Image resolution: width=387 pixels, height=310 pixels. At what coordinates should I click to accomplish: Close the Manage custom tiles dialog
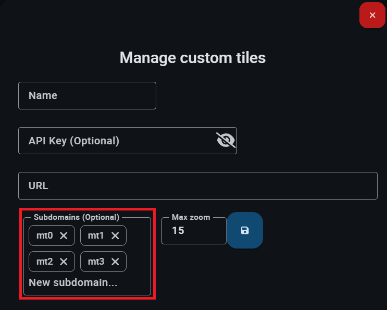[372, 15]
